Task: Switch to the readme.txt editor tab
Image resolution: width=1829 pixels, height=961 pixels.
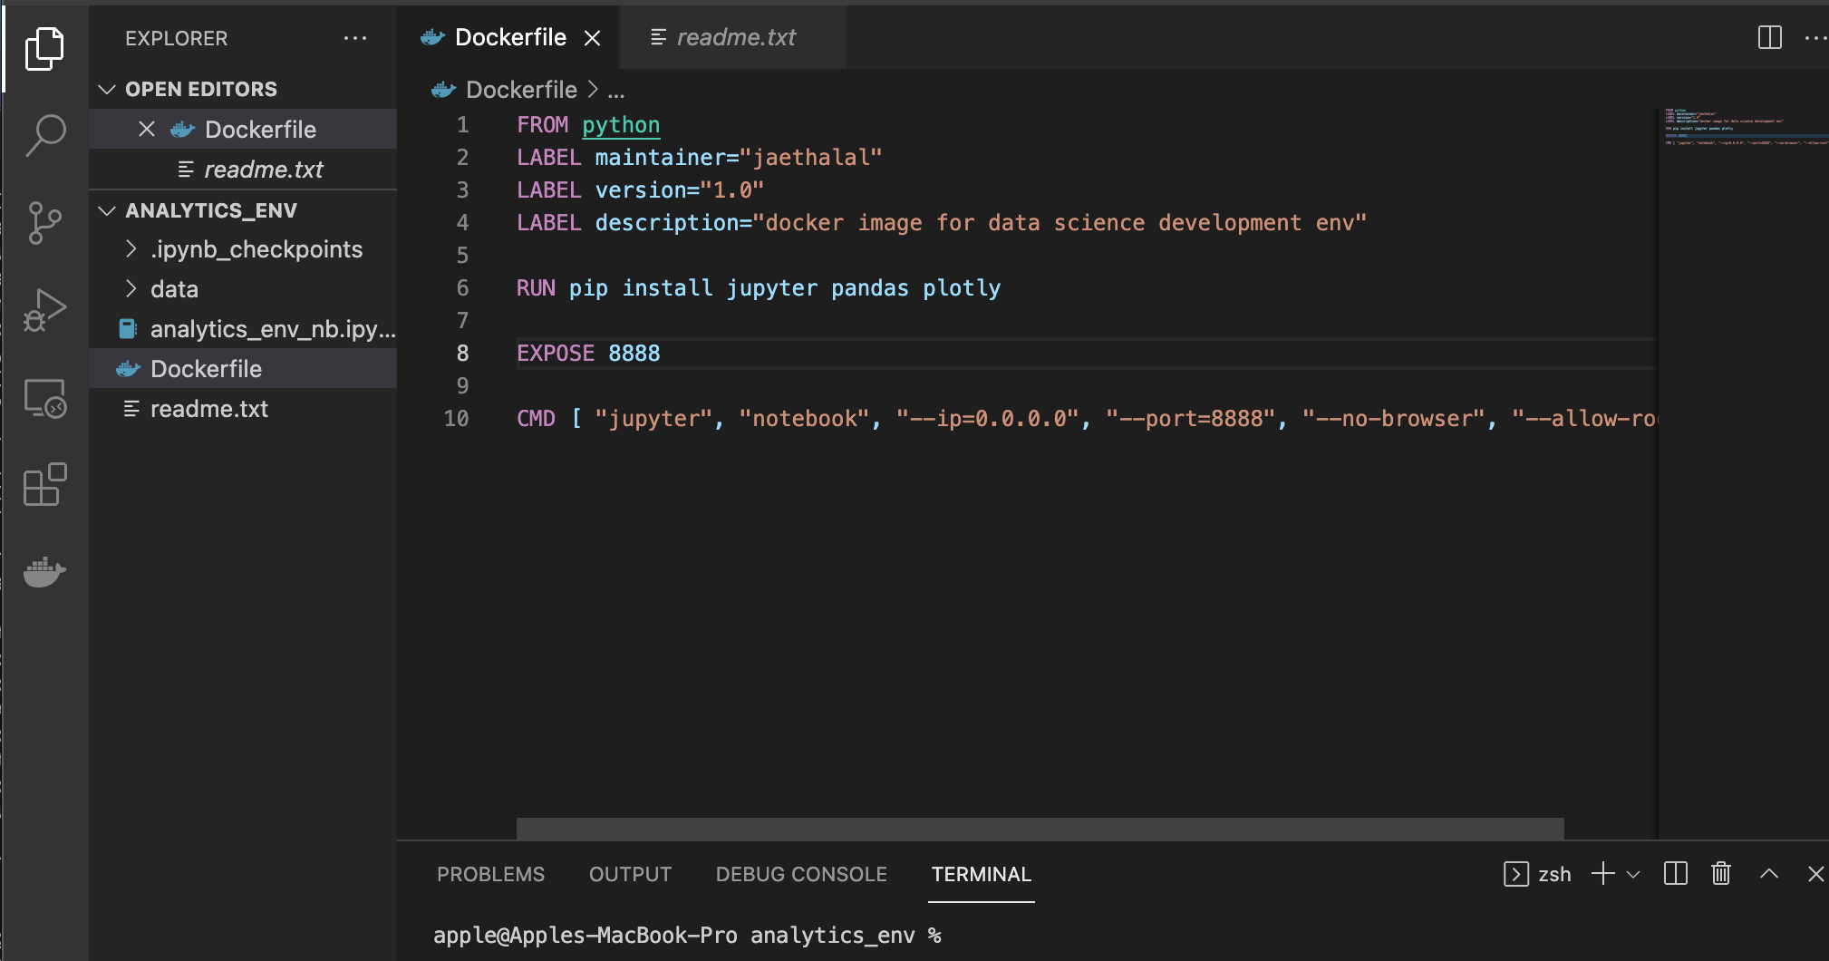Action: point(735,37)
